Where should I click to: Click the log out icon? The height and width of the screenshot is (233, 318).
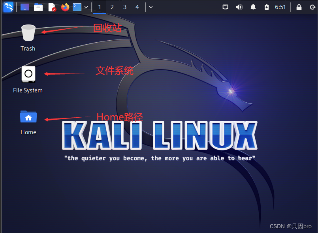pos(313,7)
